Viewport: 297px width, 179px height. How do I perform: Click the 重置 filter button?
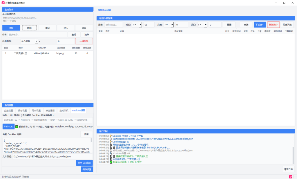(229, 25)
